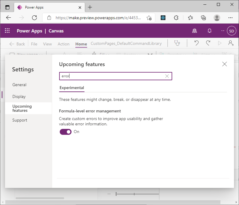Open the Action menu
Viewport: 239px width, 205px height.
pos(63,44)
